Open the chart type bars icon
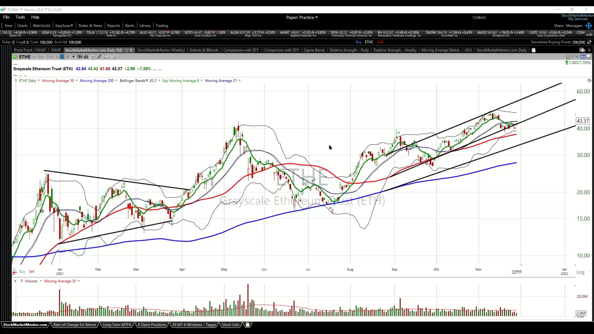Image resolution: width=594 pixels, height=334 pixels. [x=86, y=57]
